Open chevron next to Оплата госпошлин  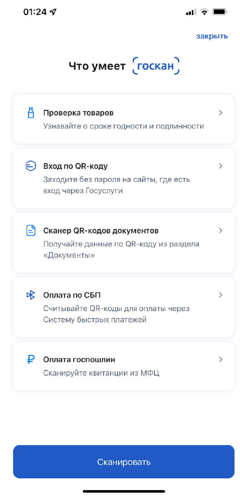220,360
